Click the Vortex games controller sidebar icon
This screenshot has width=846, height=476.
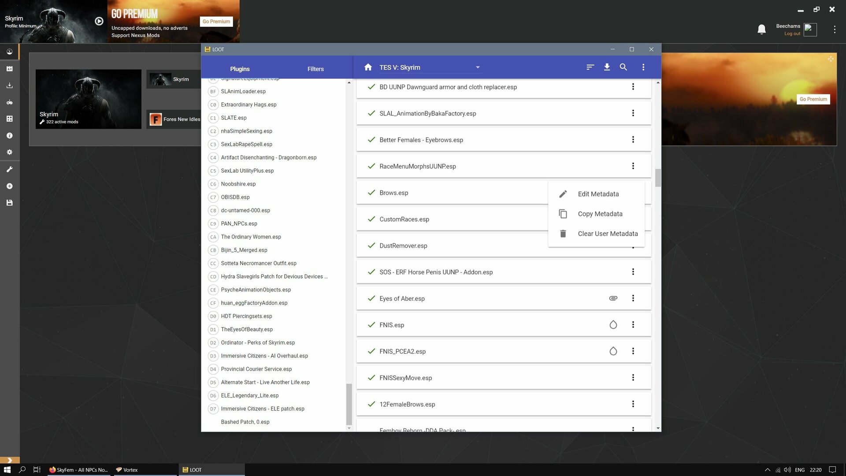[9, 102]
